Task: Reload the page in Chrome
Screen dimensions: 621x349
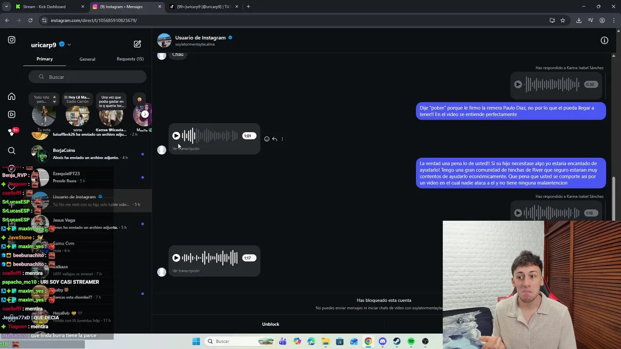Action: click(30, 20)
